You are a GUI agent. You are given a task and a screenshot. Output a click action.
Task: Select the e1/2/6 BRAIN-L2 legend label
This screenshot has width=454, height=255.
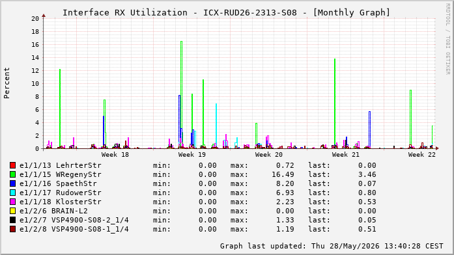[53, 211]
